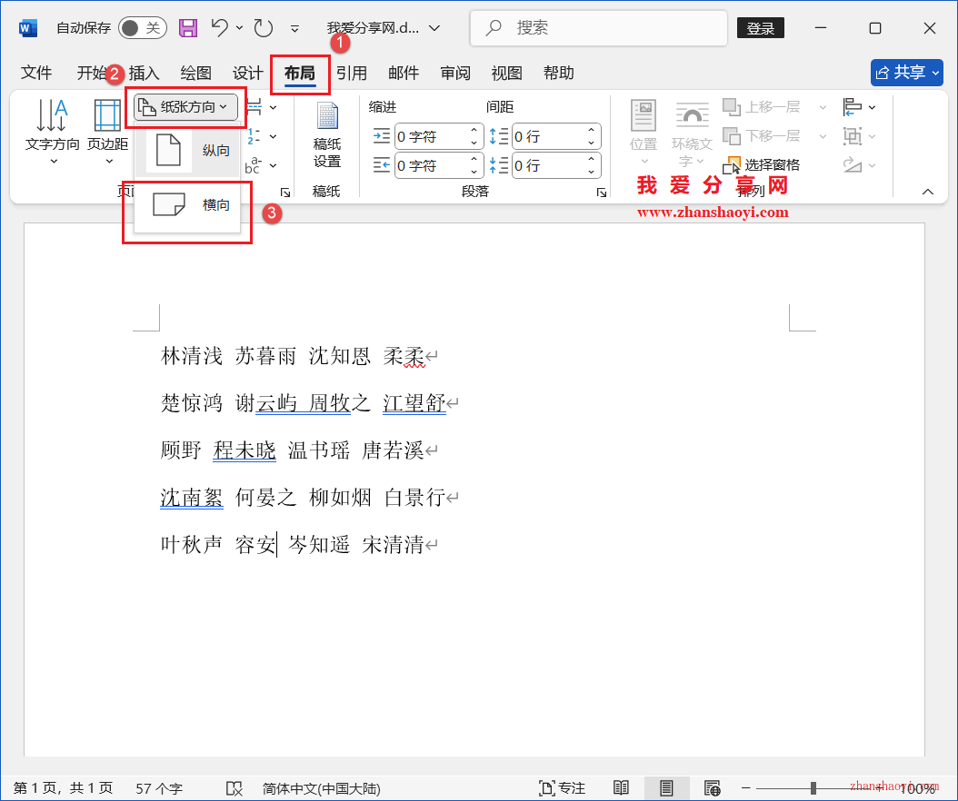The height and width of the screenshot is (801, 958).
Task: Open the 文件 tab
Action: pyautogui.click(x=36, y=73)
